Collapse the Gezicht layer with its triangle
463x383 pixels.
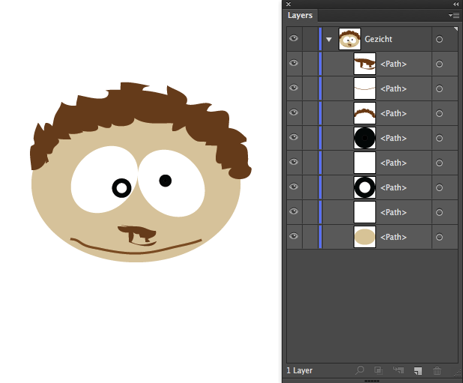click(329, 39)
